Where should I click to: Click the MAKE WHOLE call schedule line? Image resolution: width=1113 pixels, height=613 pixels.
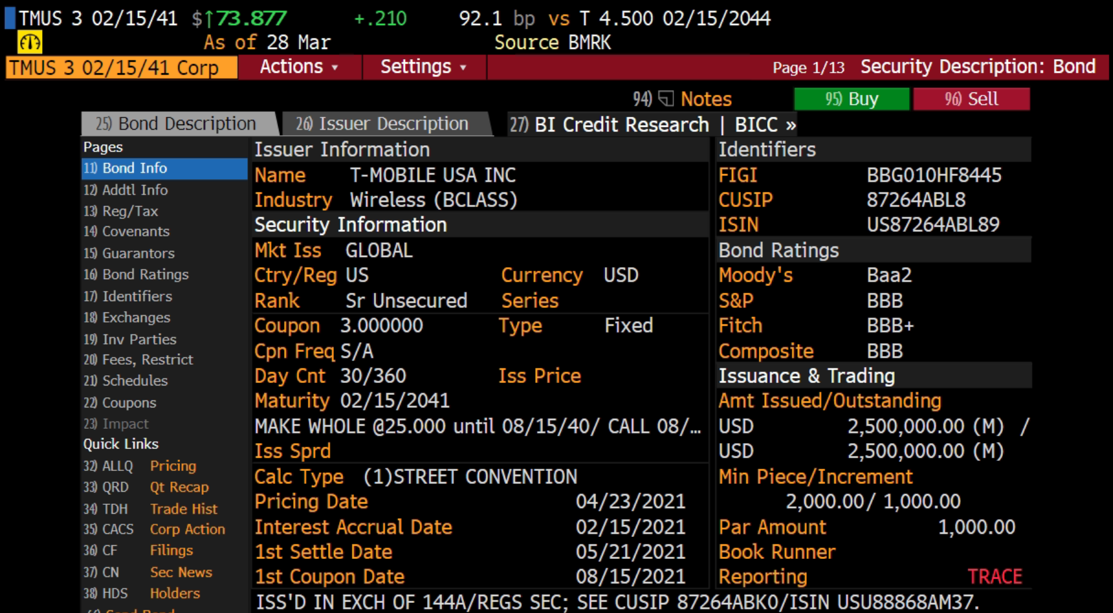coord(477,426)
